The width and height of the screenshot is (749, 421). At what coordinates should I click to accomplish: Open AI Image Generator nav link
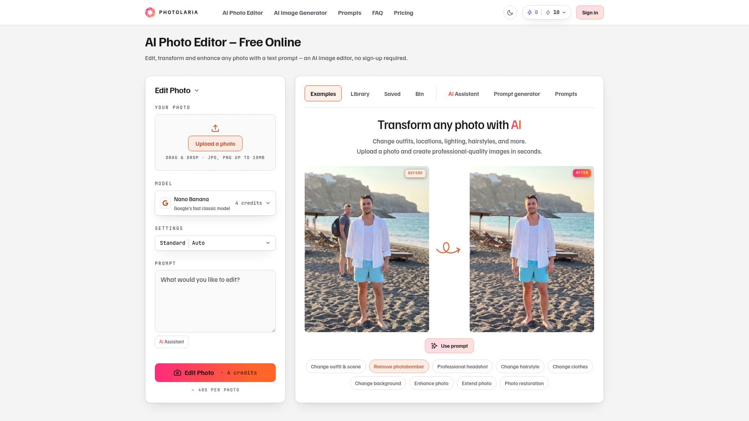[300, 13]
